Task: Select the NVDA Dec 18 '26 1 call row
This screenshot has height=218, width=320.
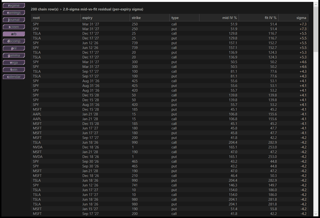Action: click(x=170, y=147)
